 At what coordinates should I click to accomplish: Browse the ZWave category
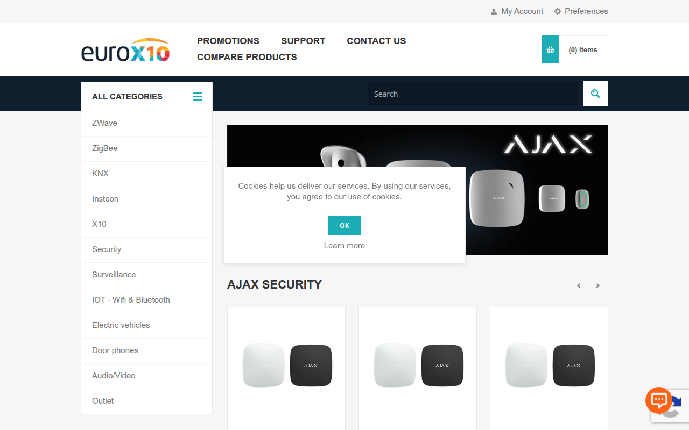point(146,123)
